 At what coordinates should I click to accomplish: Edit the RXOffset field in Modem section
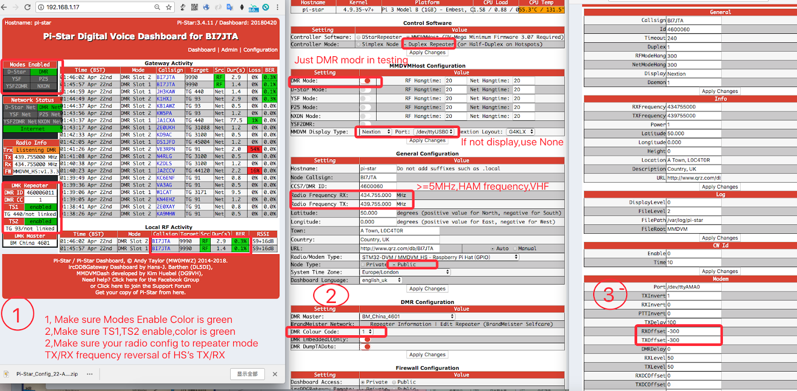693,331
